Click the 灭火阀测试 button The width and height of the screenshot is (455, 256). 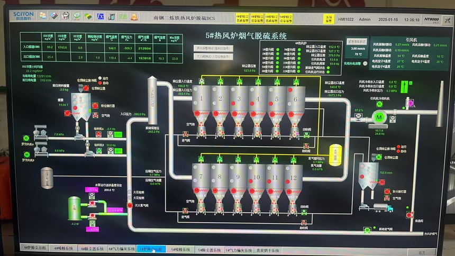tap(213, 56)
